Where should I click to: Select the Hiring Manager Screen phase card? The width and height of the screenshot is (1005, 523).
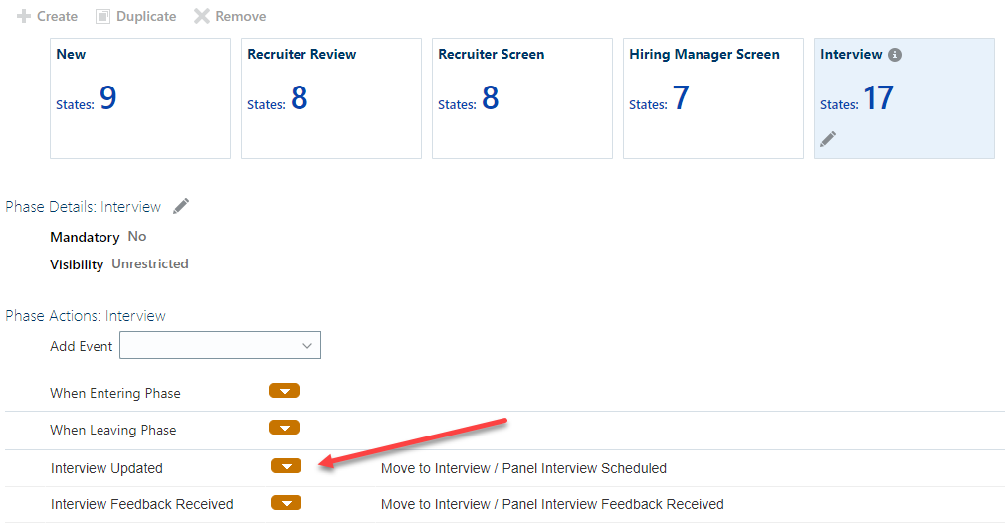pyautogui.click(x=713, y=98)
